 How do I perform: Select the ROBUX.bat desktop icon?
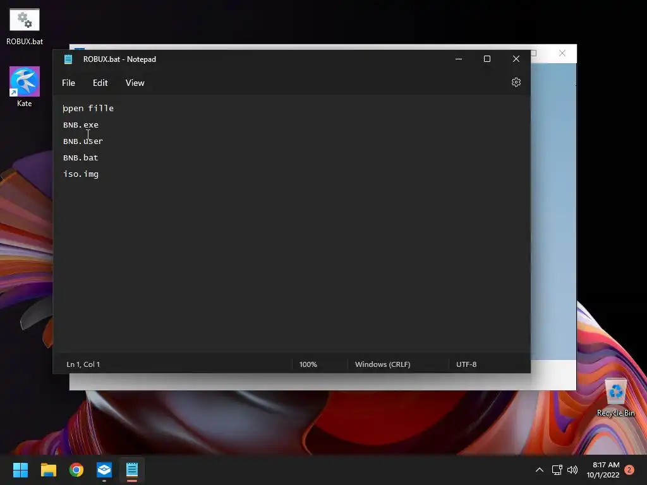tap(25, 27)
